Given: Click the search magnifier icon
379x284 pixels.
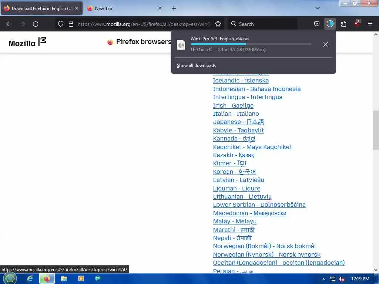Looking at the screenshot, I should coord(234,24).
